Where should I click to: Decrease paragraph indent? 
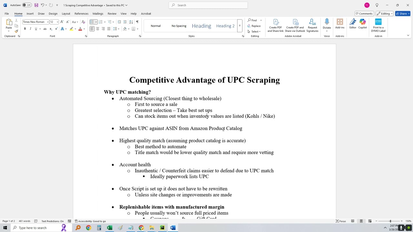coord(119,22)
